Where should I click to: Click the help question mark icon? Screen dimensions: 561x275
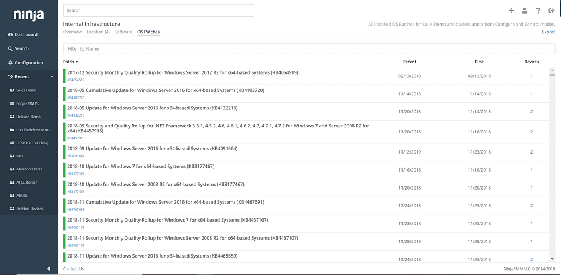click(538, 10)
